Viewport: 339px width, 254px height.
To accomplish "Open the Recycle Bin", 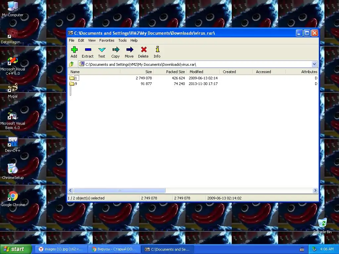I will tap(322, 226).
